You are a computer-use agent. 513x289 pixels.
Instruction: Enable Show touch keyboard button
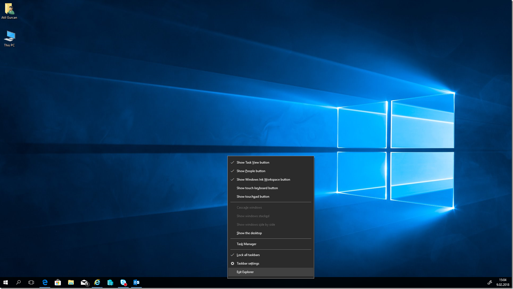click(x=271, y=188)
